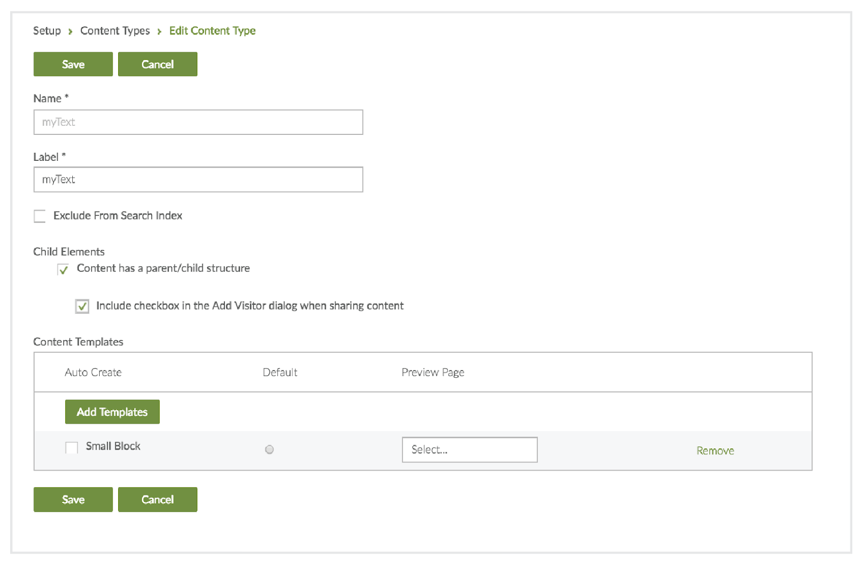Uncheck Content has parent/child structure

point(63,269)
